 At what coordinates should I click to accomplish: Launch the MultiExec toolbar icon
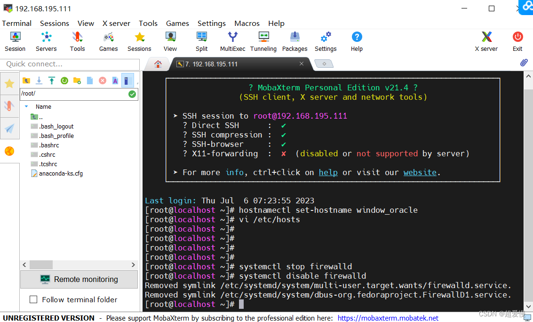[x=232, y=41]
